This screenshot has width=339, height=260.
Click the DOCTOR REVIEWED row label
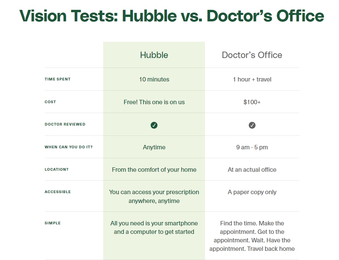pyautogui.click(x=65, y=124)
